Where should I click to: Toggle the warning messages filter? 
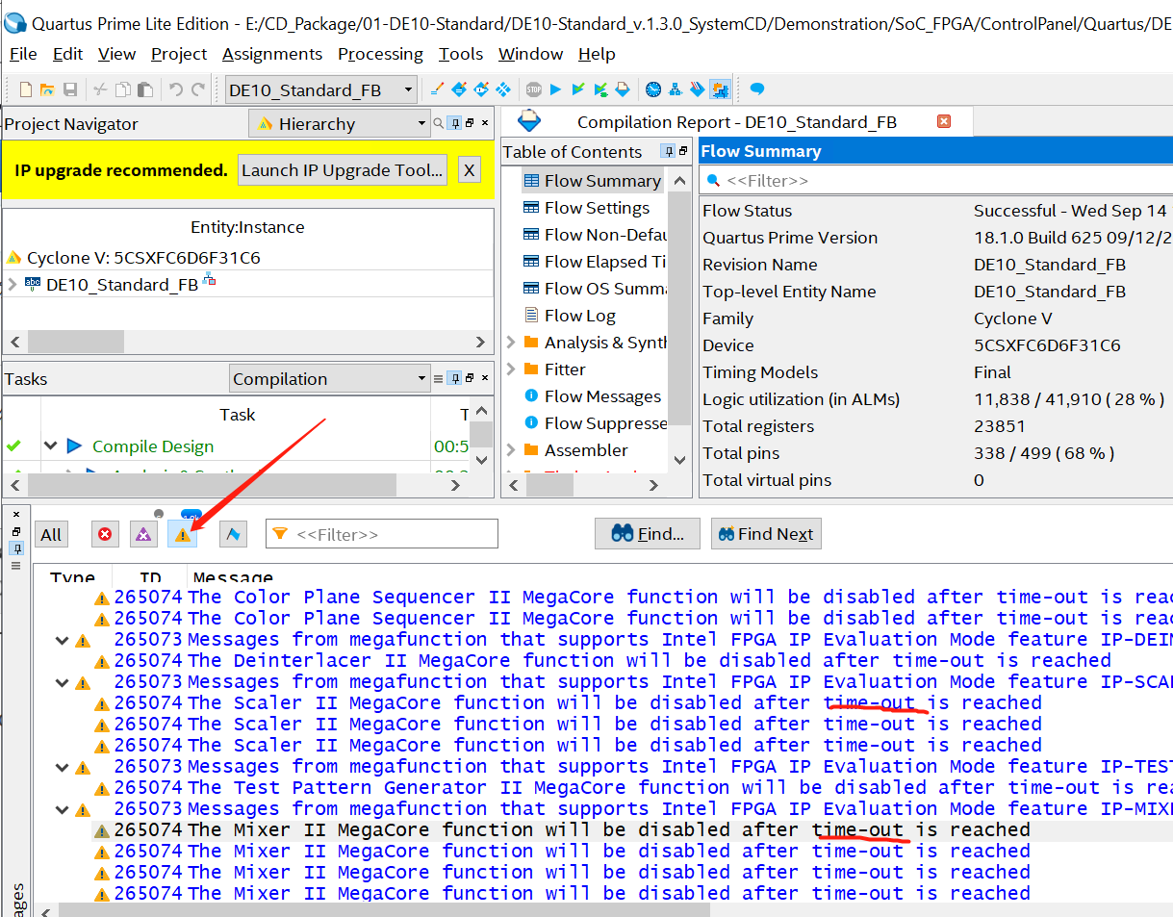tap(182, 535)
